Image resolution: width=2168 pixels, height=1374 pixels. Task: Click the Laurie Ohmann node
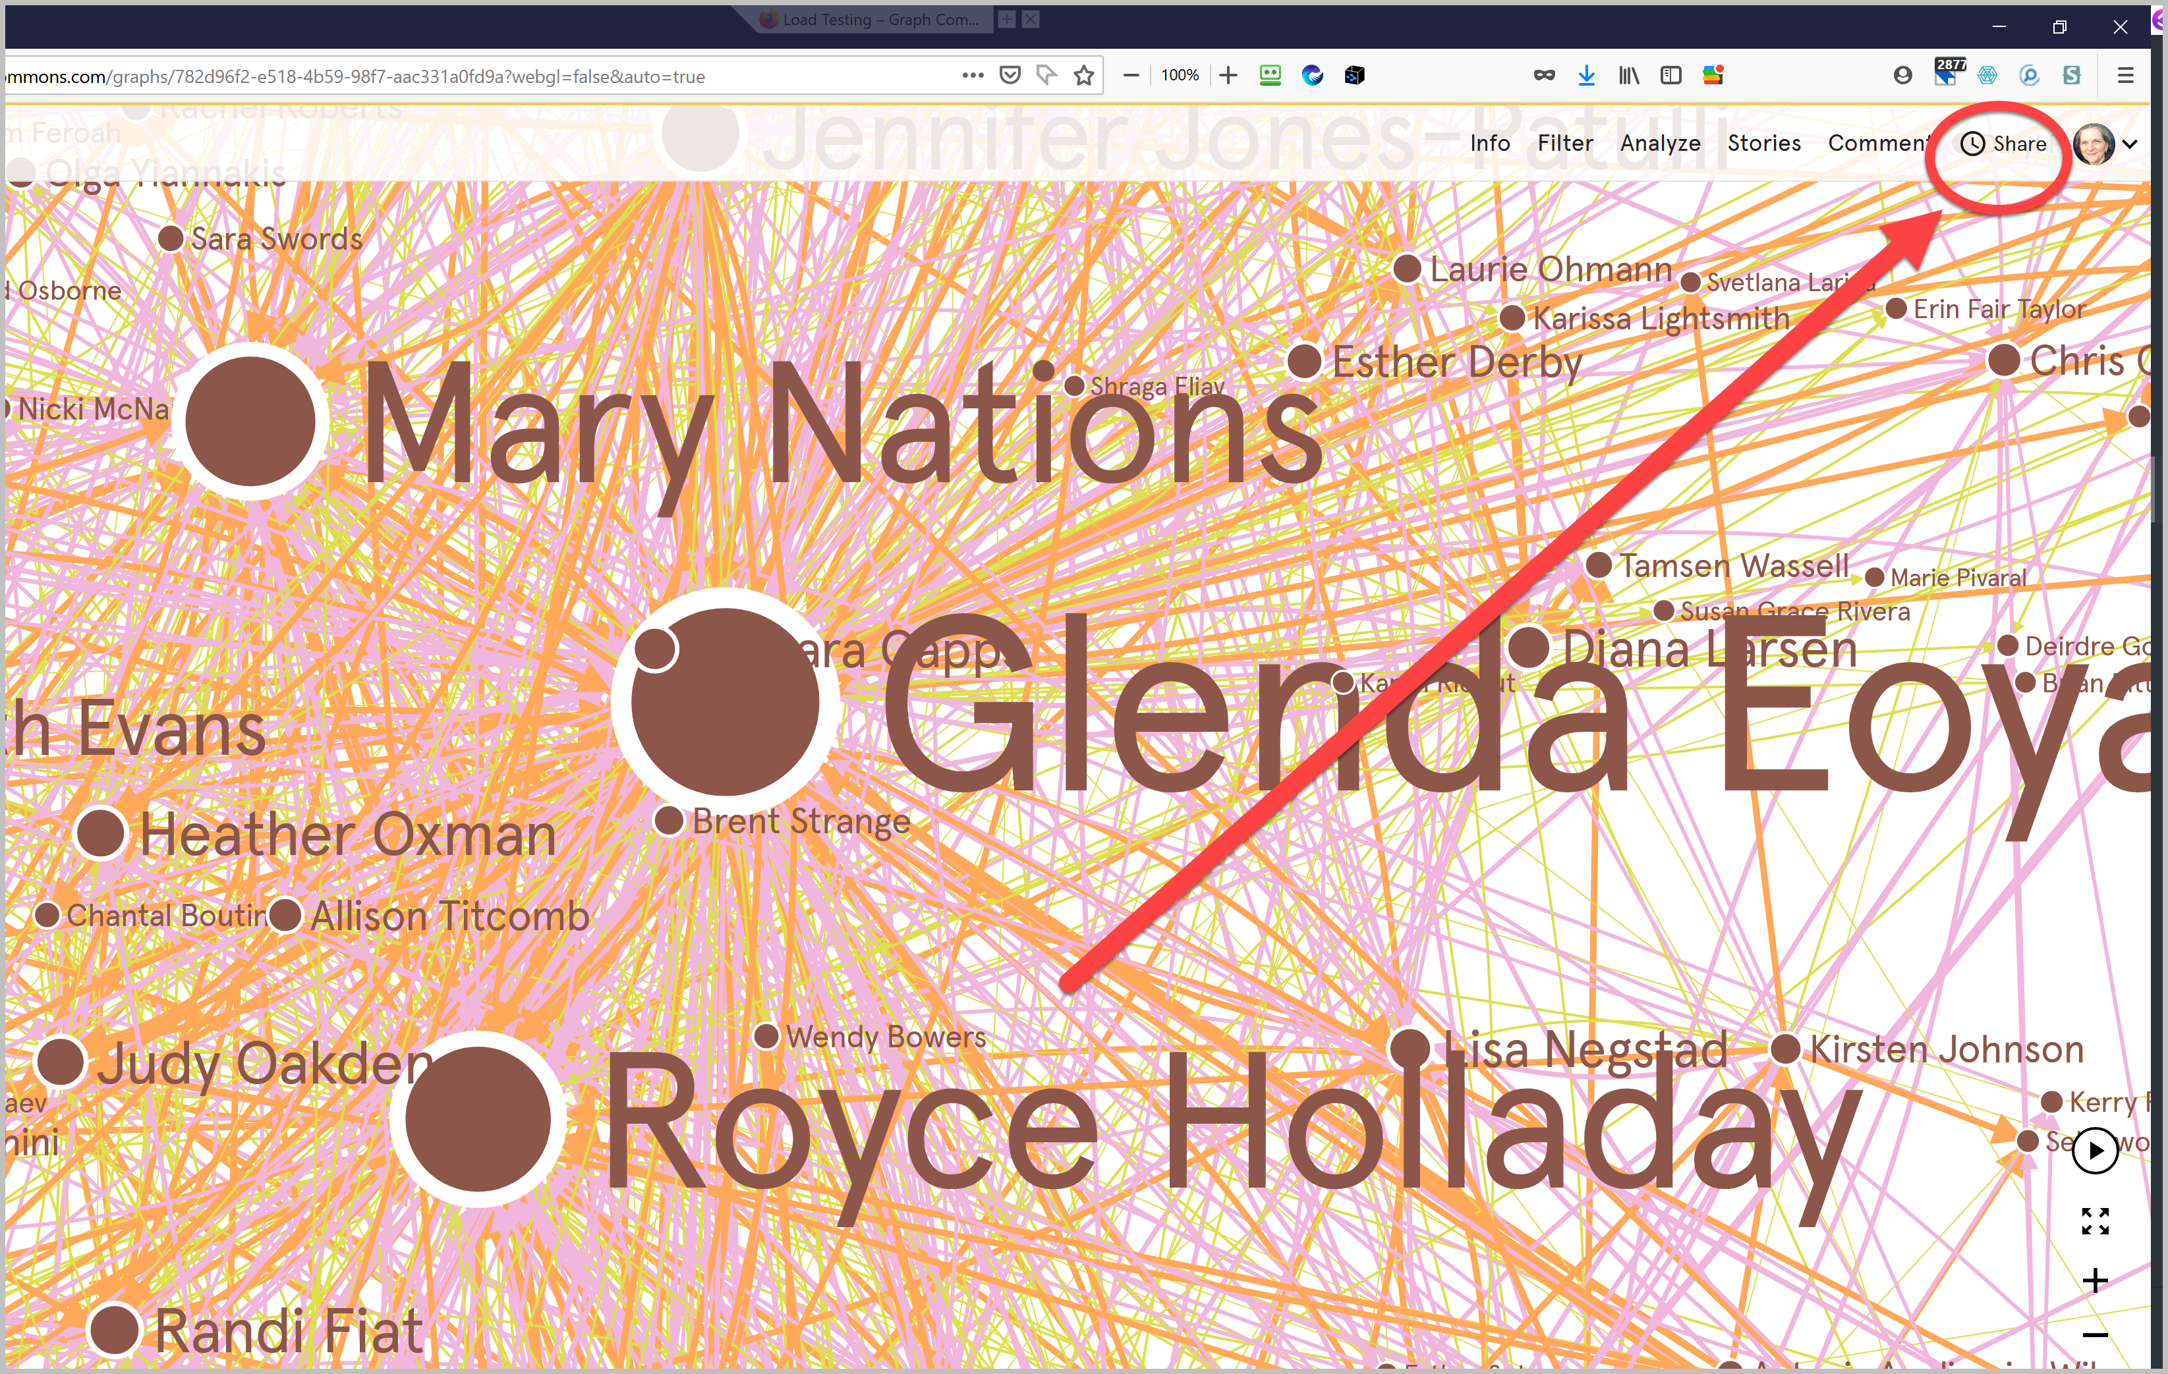point(1406,268)
